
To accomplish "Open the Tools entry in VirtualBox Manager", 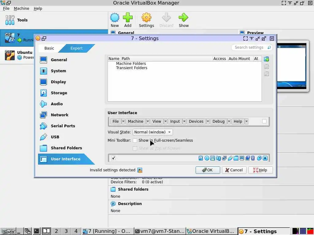I will point(54,20).
